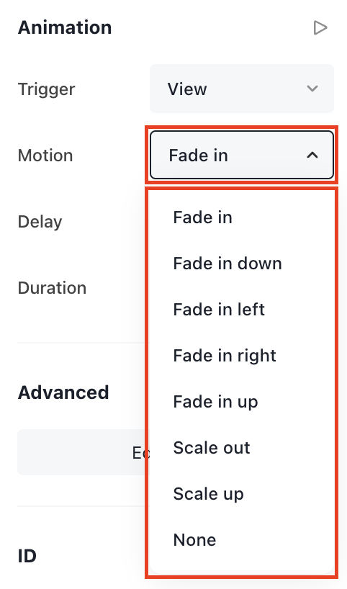Select the first Fade in option in the list
Screen dimensions: 347x589
(x=203, y=217)
